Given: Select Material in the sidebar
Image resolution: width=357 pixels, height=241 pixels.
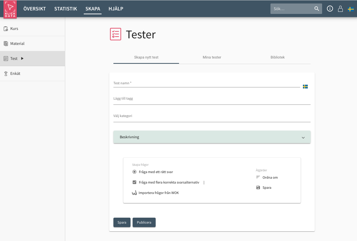Looking at the screenshot, I should pos(32,44).
